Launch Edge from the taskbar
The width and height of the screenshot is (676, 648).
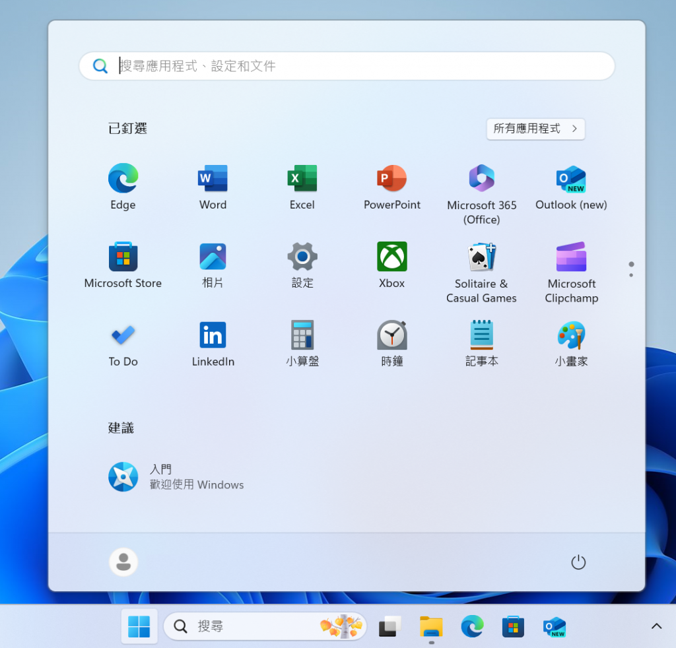point(472,626)
